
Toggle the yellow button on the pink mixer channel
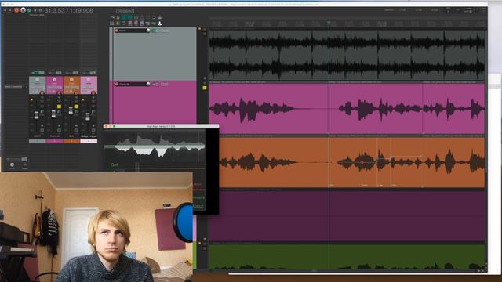tap(60, 107)
